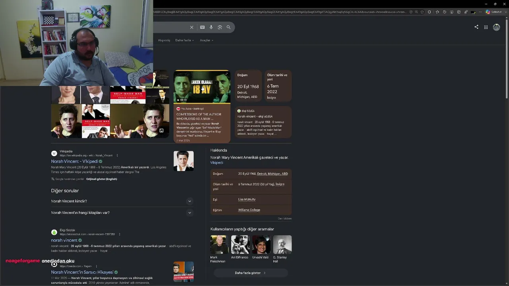Click the location pin icon in address bar
The width and height of the screenshot is (509, 286).
(x=411, y=12)
